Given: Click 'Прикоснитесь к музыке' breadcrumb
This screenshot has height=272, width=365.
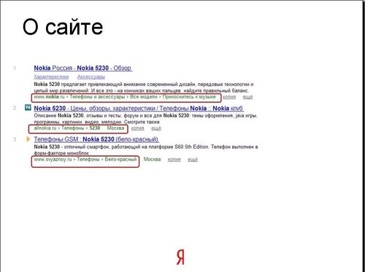Looking at the screenshot, I should pyautogui.click(x=189, y=97).
